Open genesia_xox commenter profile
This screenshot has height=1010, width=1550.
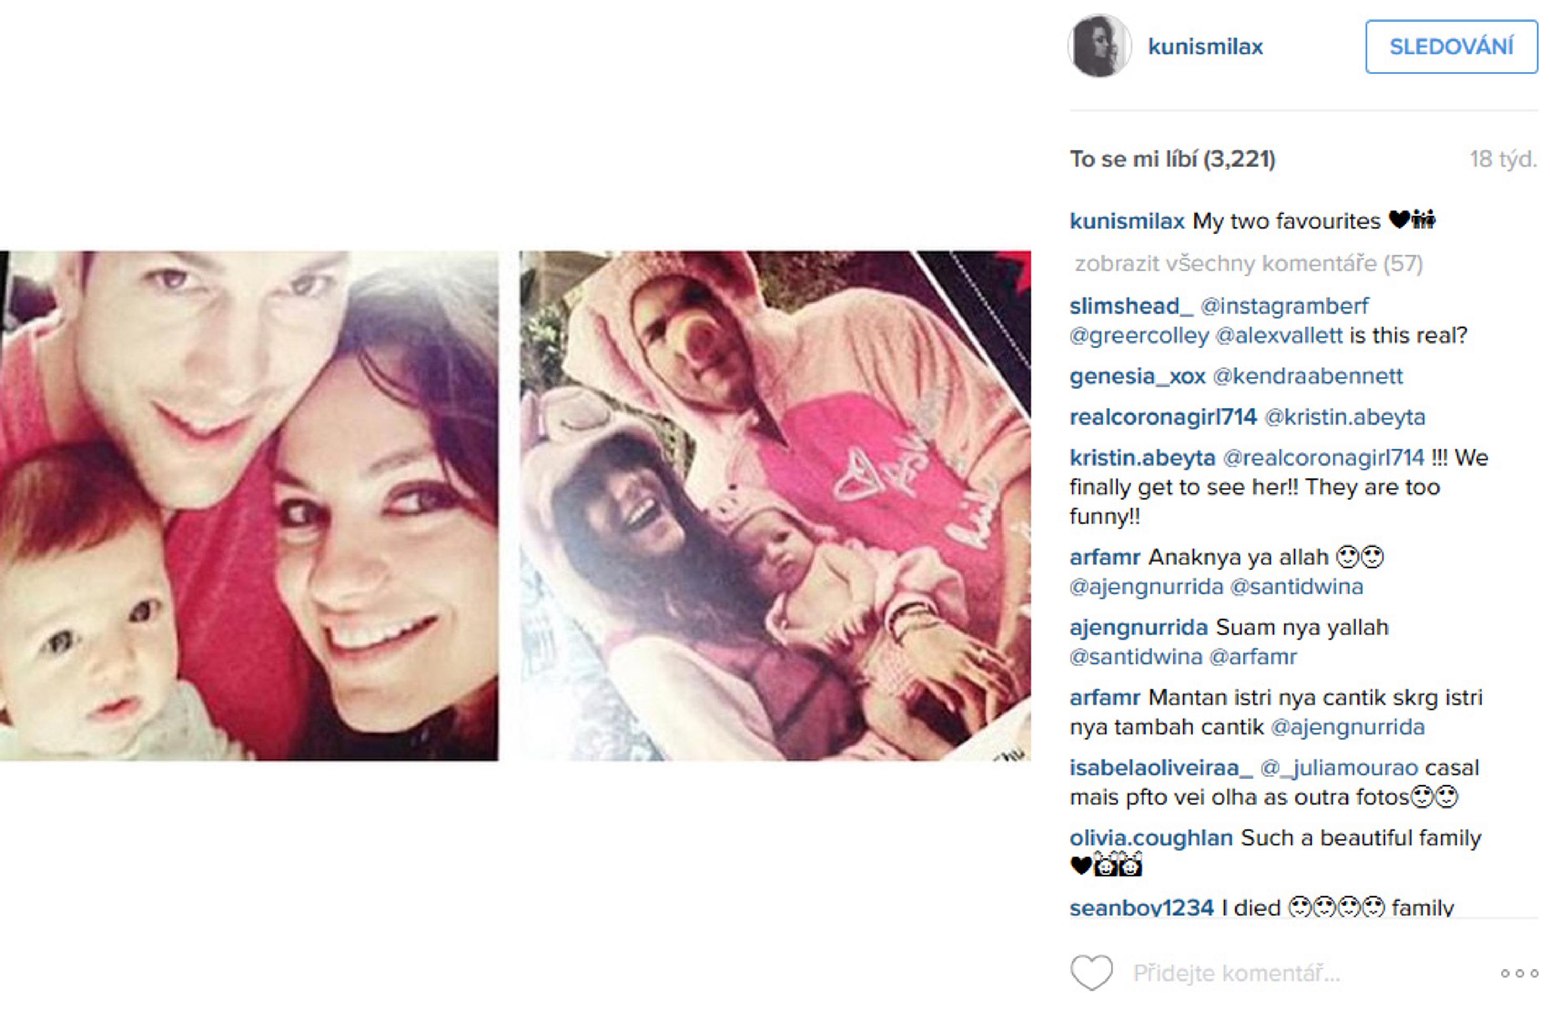tap(1138, 377)
